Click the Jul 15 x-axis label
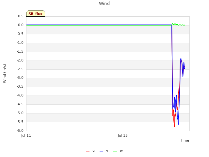Screen dimensions: 209x157 click(123, 135)
